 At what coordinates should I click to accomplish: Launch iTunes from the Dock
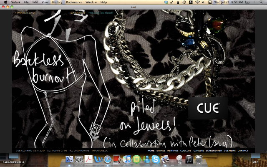(127, 159)
